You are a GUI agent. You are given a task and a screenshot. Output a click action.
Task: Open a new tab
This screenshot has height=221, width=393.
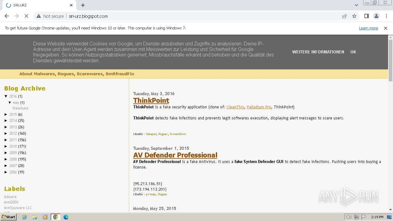coord(83,5)
